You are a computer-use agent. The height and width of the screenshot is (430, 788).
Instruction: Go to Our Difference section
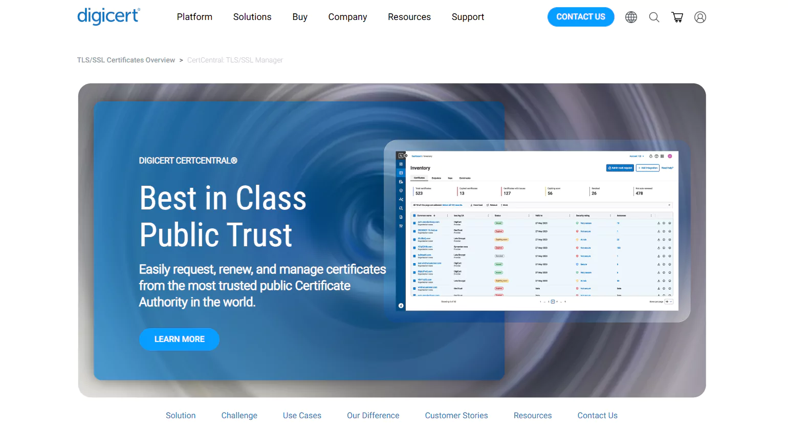tap(373, 416)
